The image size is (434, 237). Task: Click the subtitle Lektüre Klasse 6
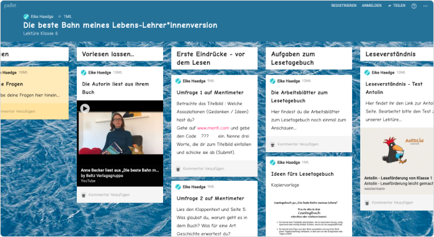40,33
